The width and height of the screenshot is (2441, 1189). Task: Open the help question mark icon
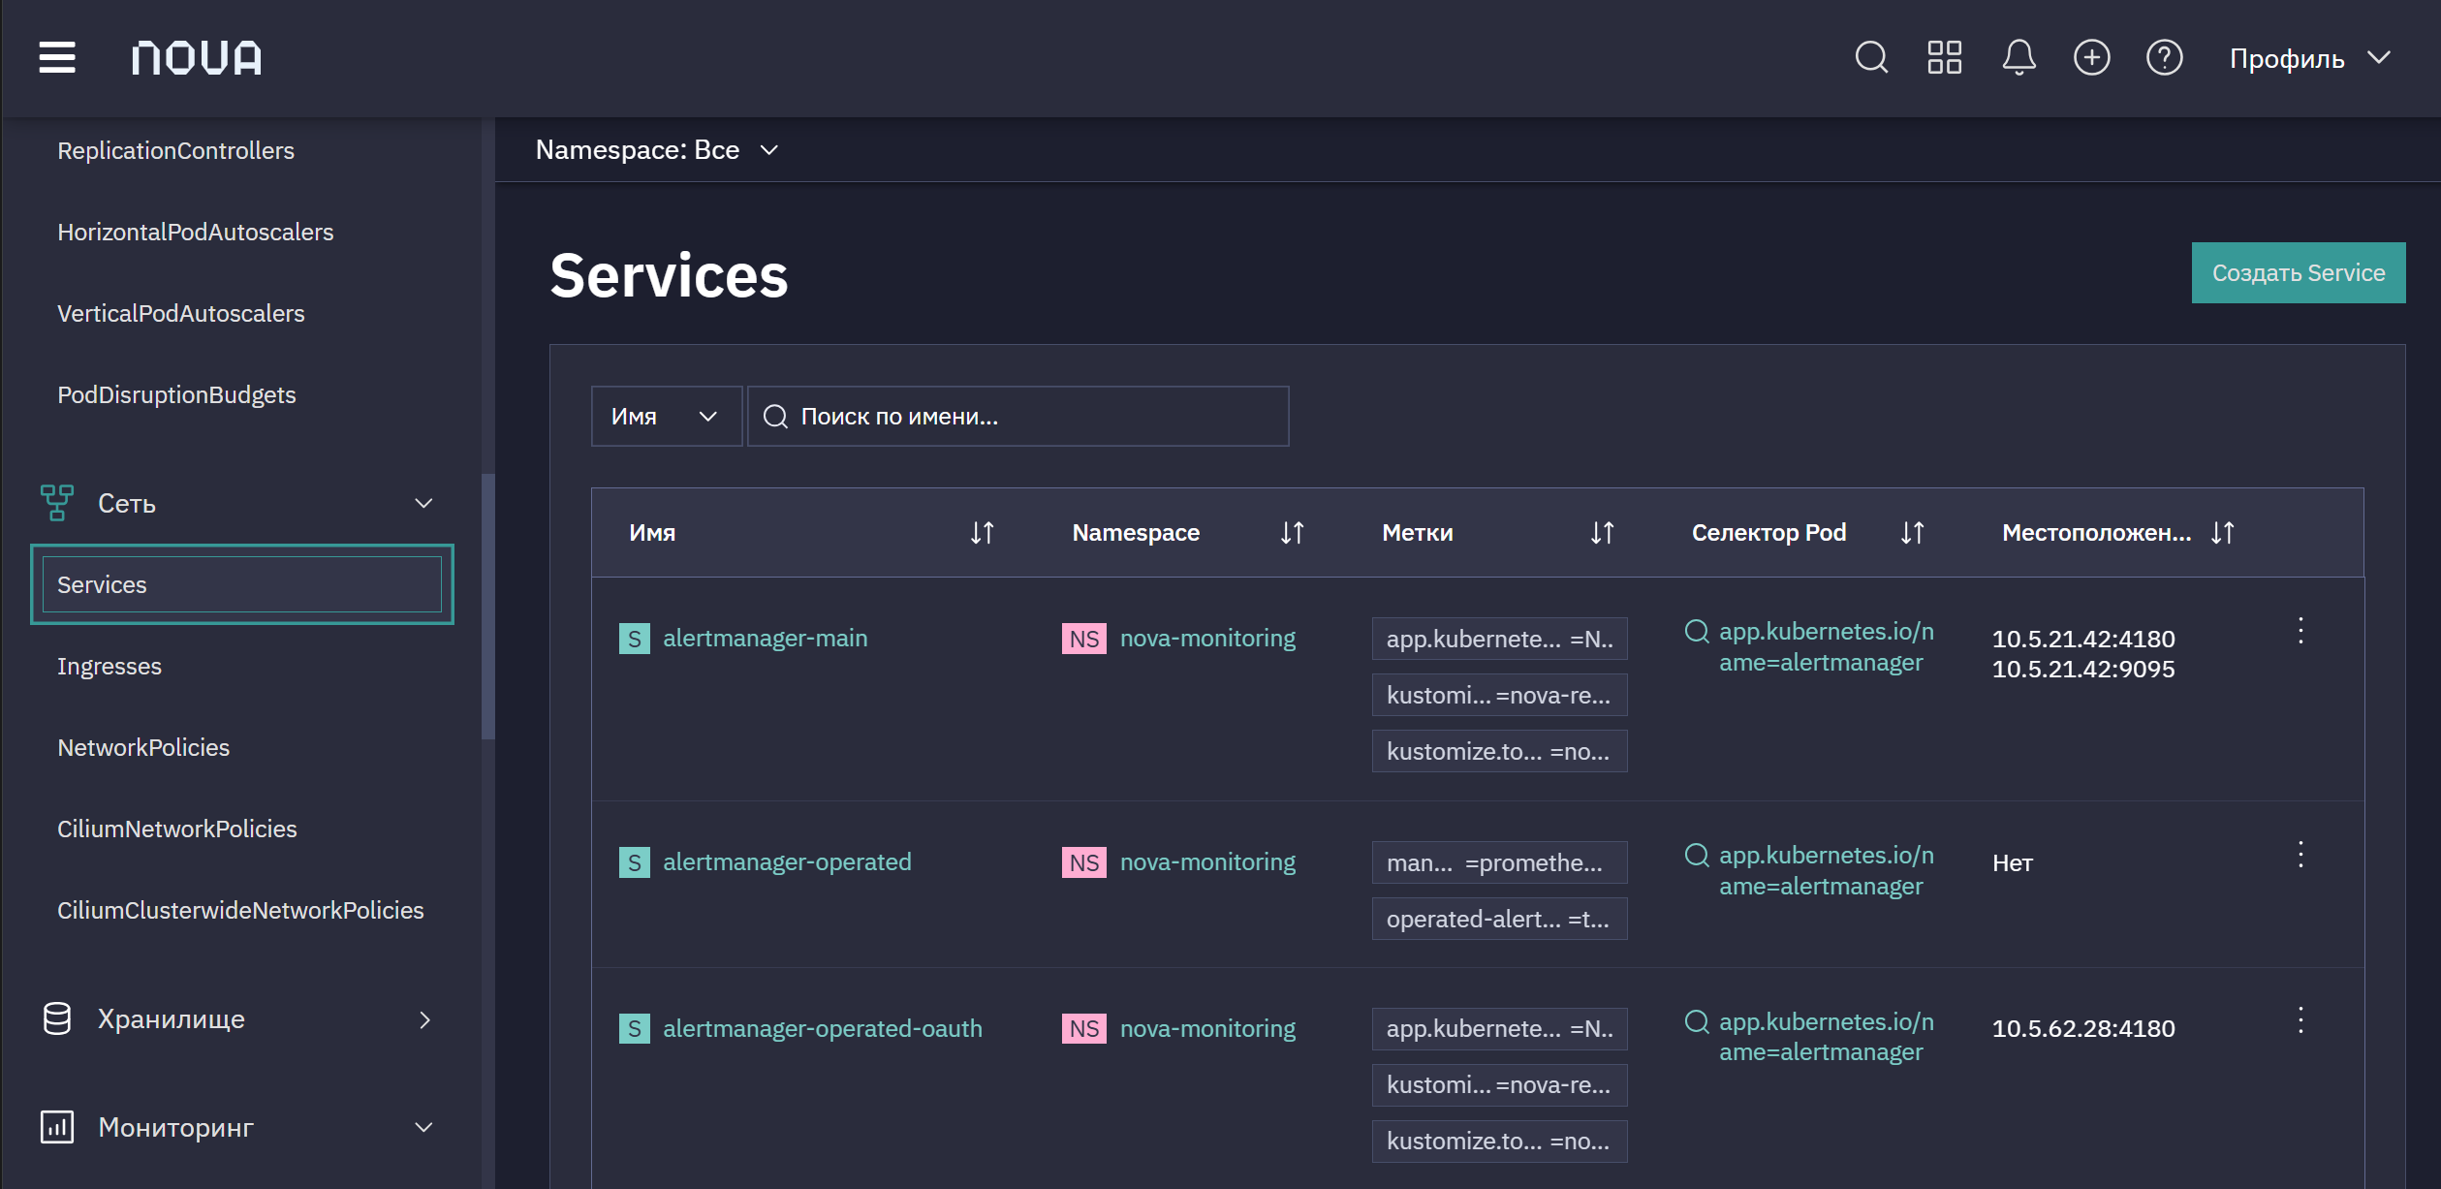click(x=2164, y=58)
